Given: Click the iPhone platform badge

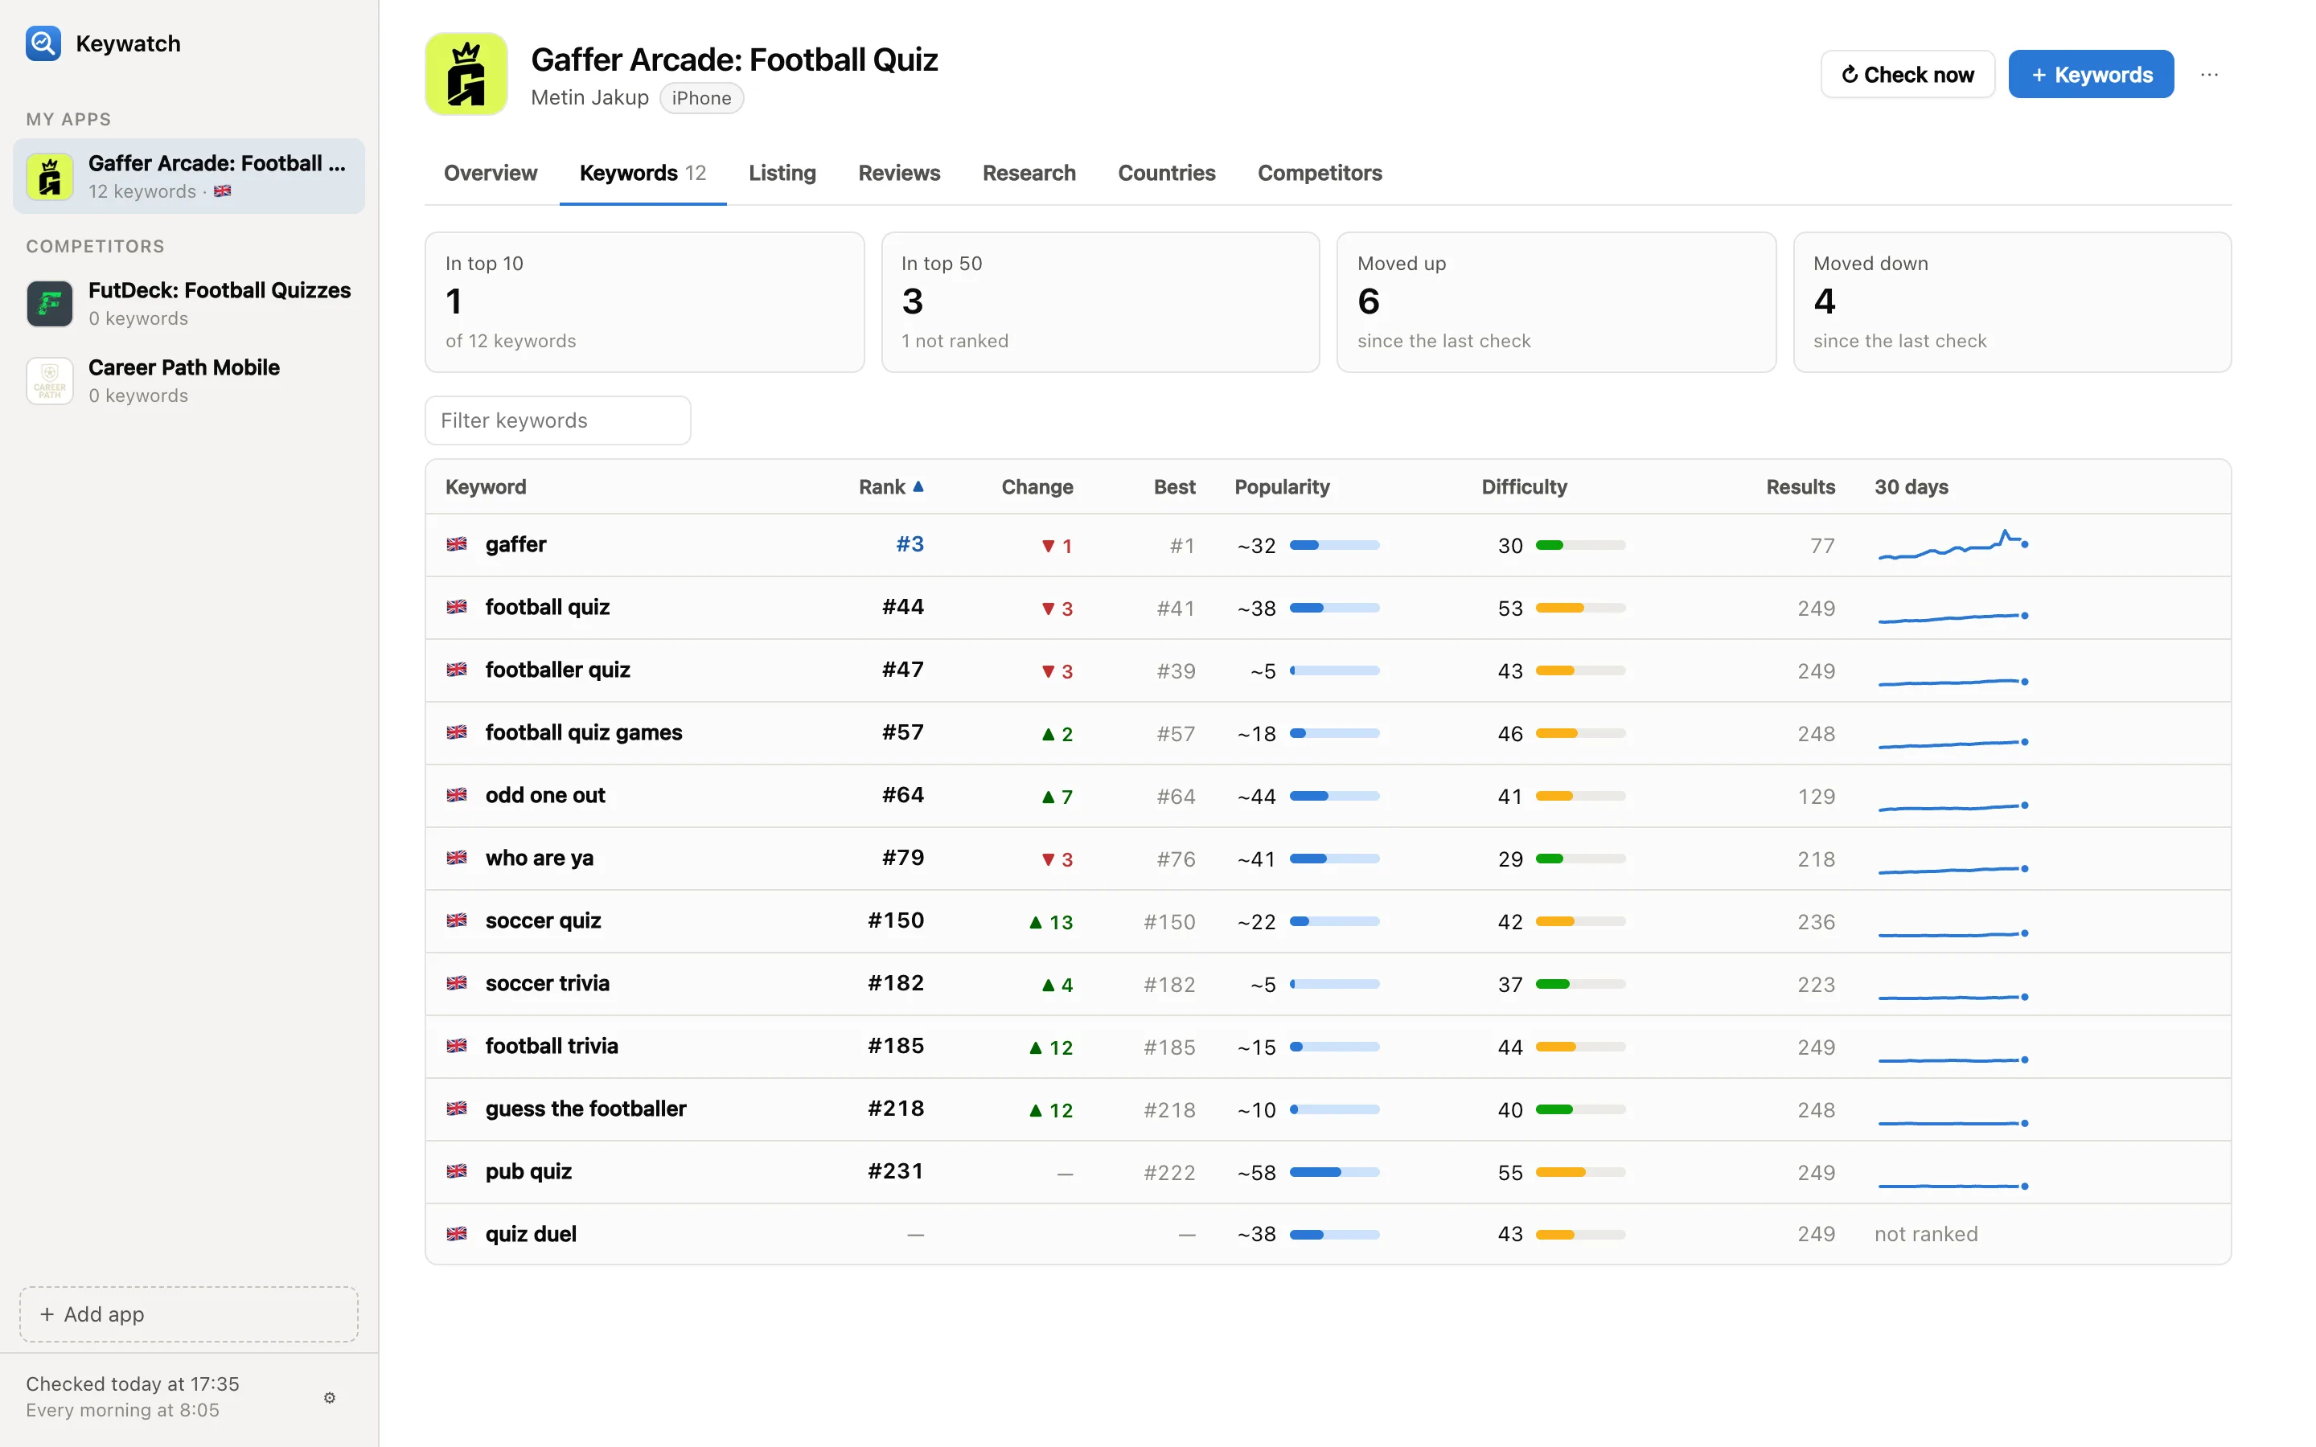Looking at the screenshot, I should (x=701, y=97).
